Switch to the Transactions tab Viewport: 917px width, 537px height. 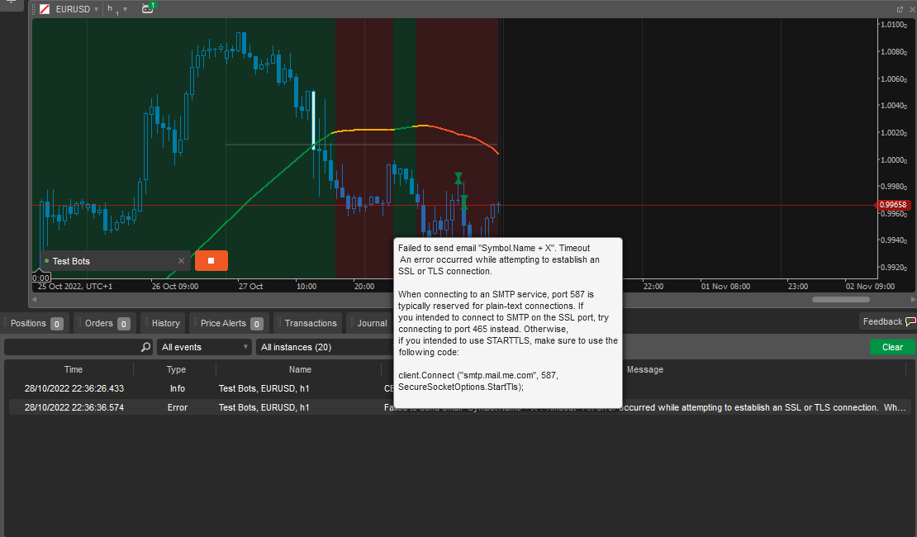(x=308, y=323)
